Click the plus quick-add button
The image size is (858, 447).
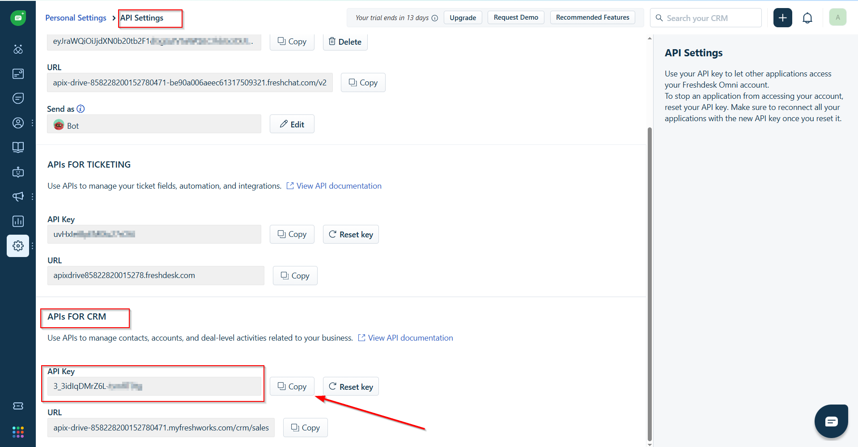pyautogui.click(x=782, y=18)
